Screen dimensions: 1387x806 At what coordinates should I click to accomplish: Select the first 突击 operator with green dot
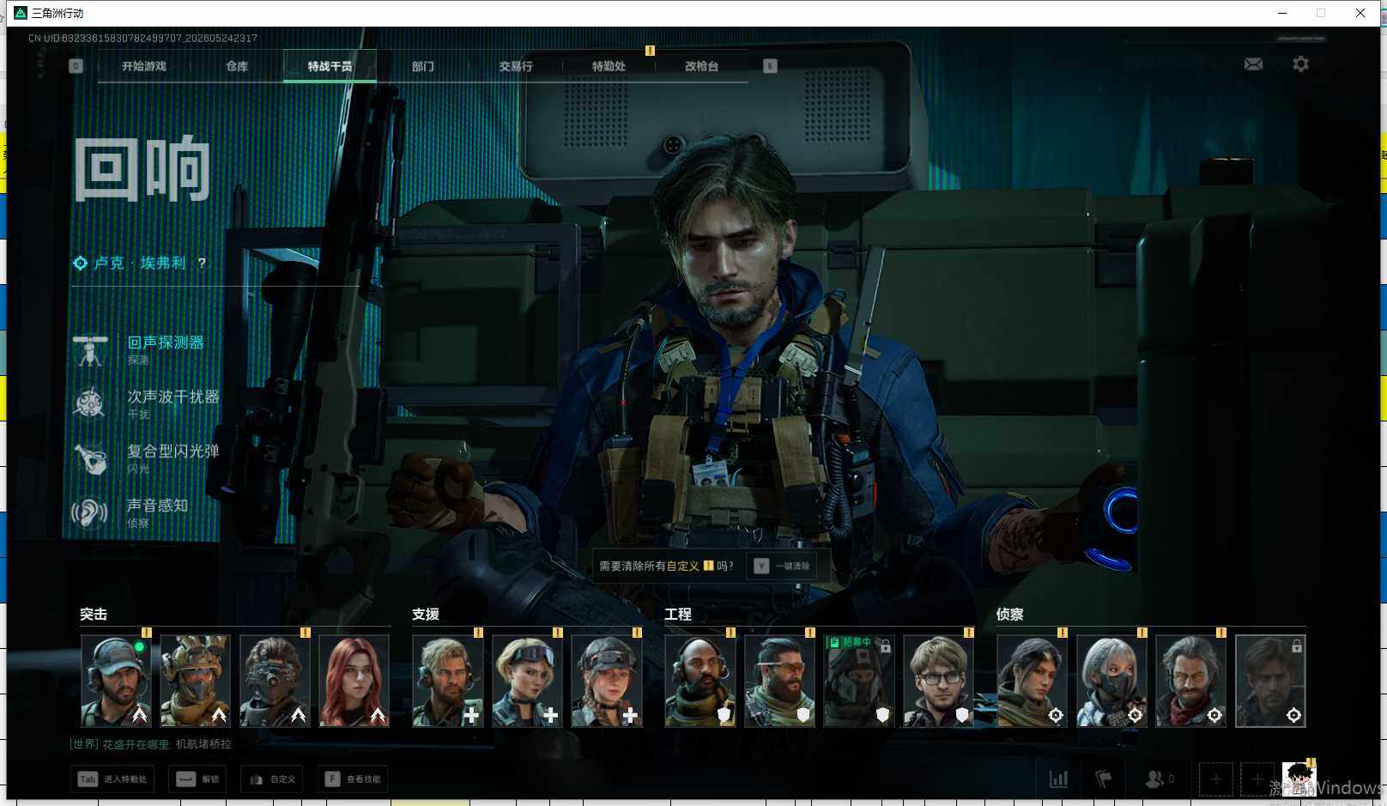pos(116,681)
